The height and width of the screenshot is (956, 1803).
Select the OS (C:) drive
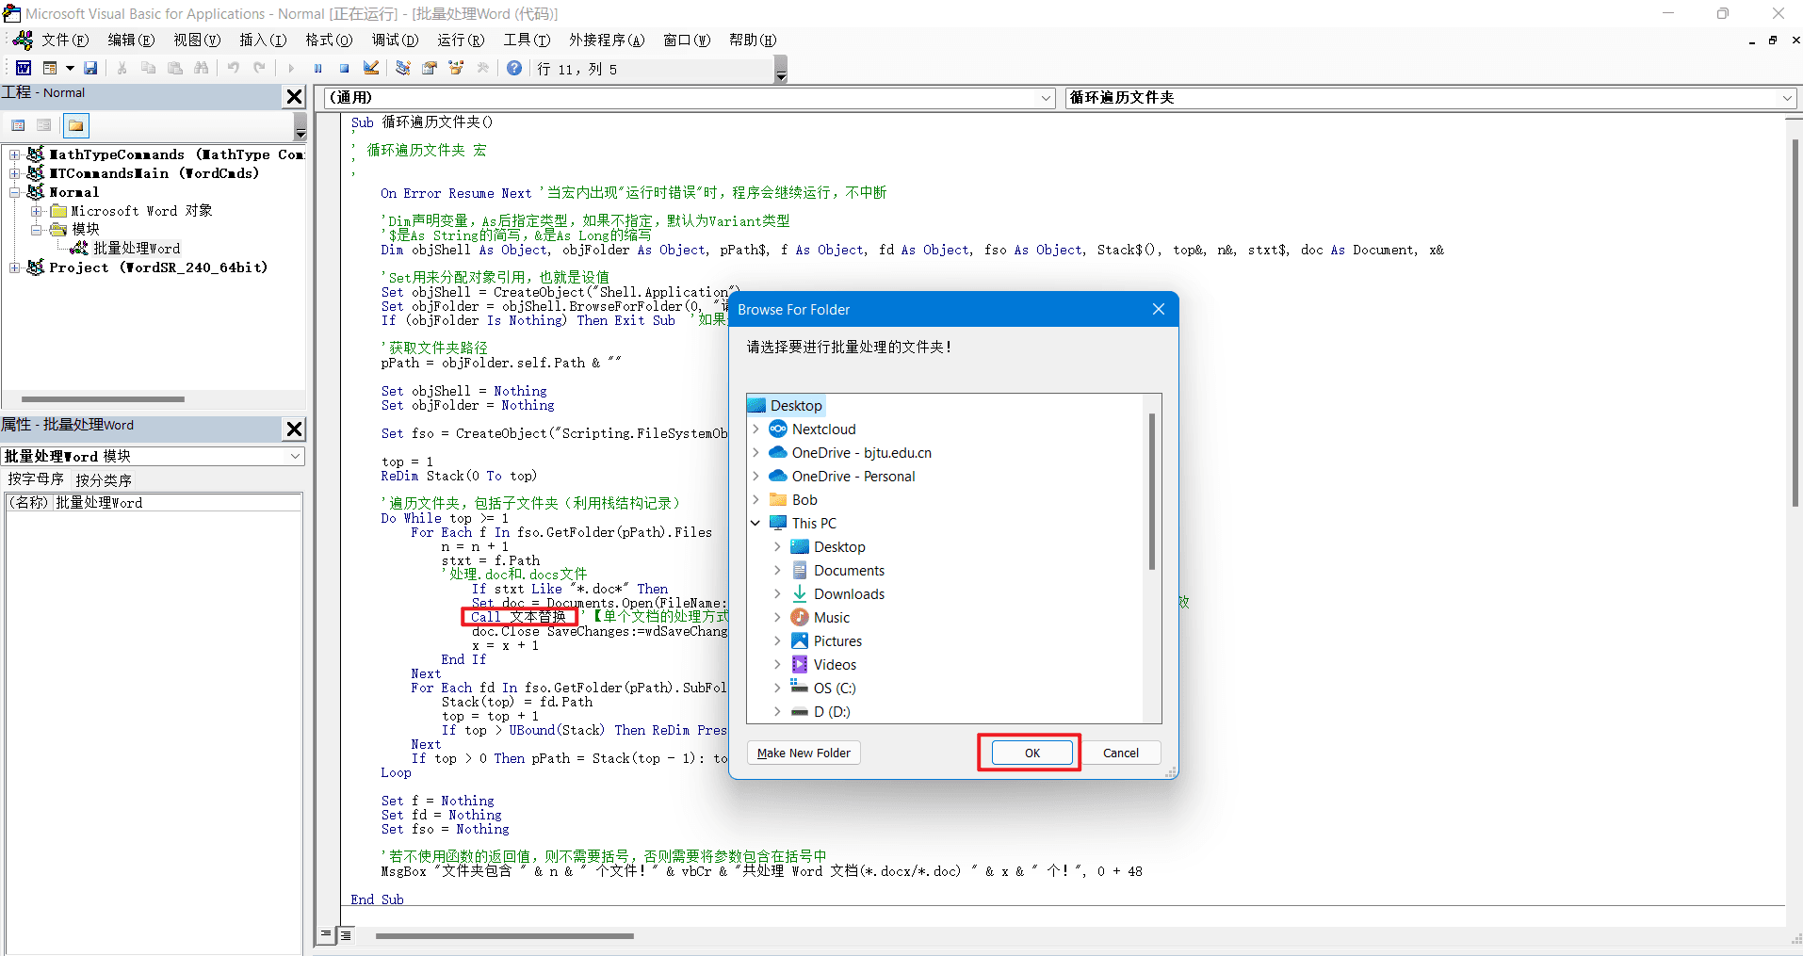[835, 688]
